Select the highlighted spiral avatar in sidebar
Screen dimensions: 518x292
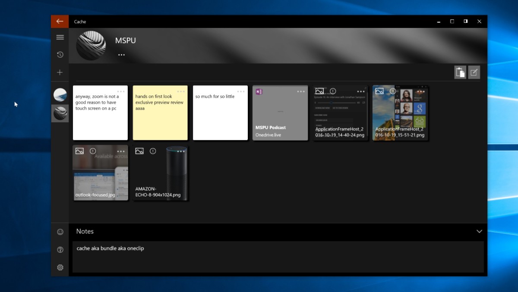[x=60, y=113]
